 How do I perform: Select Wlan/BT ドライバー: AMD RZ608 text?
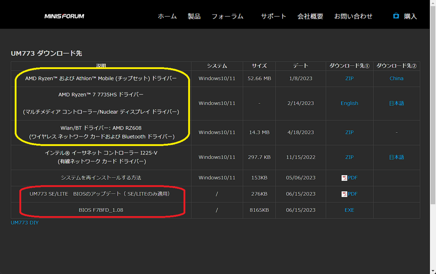[x=101, y=128]
